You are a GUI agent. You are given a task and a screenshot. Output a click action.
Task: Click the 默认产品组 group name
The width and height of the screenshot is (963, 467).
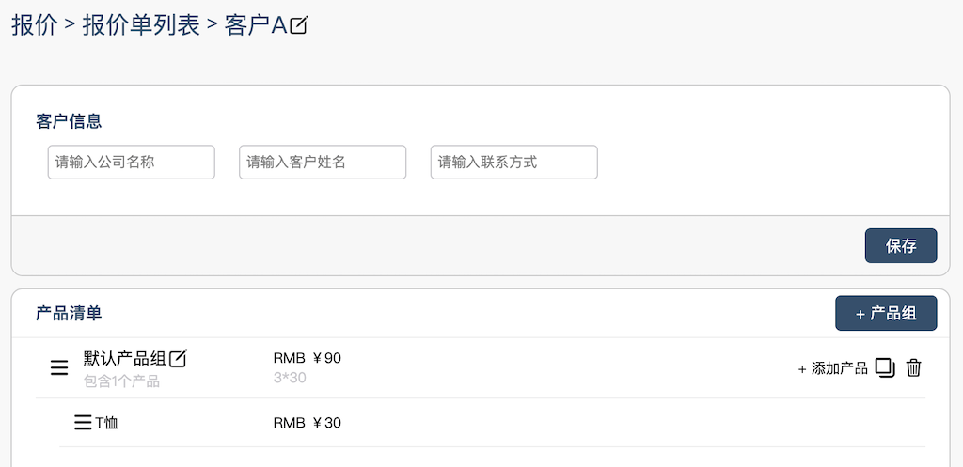(124, 358)
